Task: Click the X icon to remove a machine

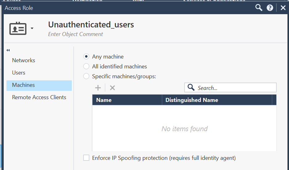Action: pyautogui.click(x=112, y=88)
